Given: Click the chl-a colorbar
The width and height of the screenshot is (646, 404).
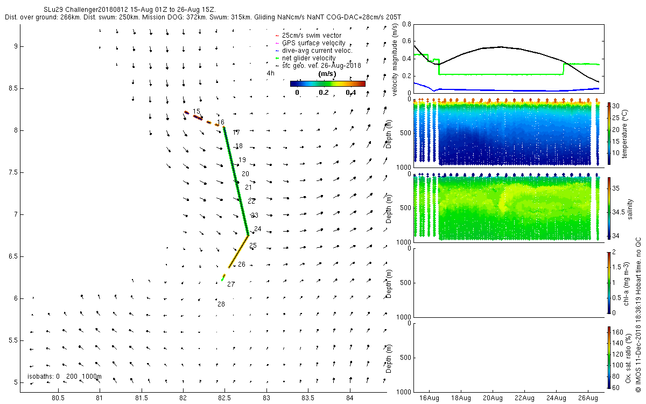Looking at the screenshot, I should [609, 283].
